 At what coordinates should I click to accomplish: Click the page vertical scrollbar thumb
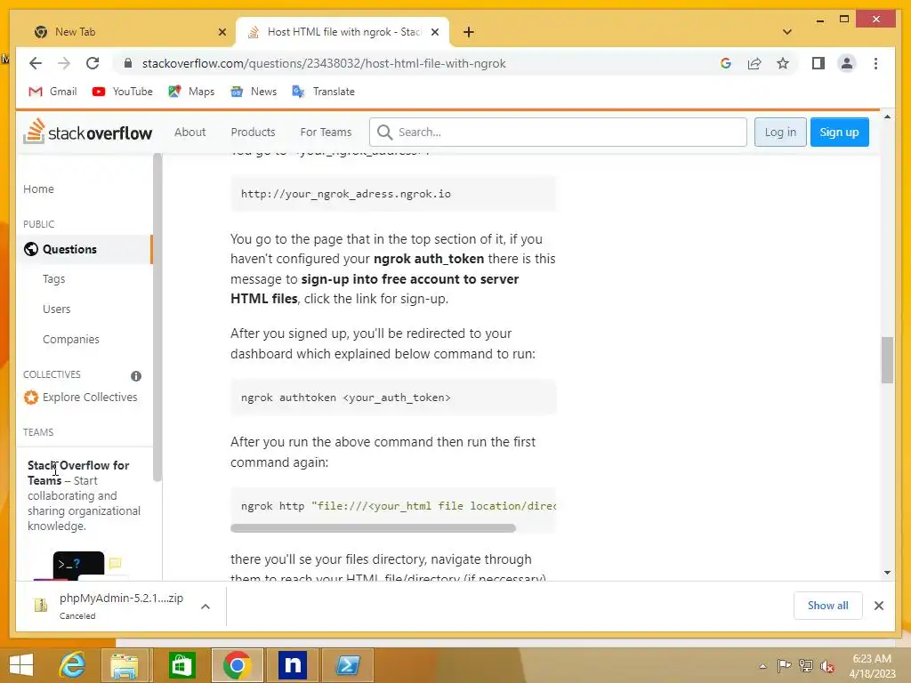(x=887, y=360)
